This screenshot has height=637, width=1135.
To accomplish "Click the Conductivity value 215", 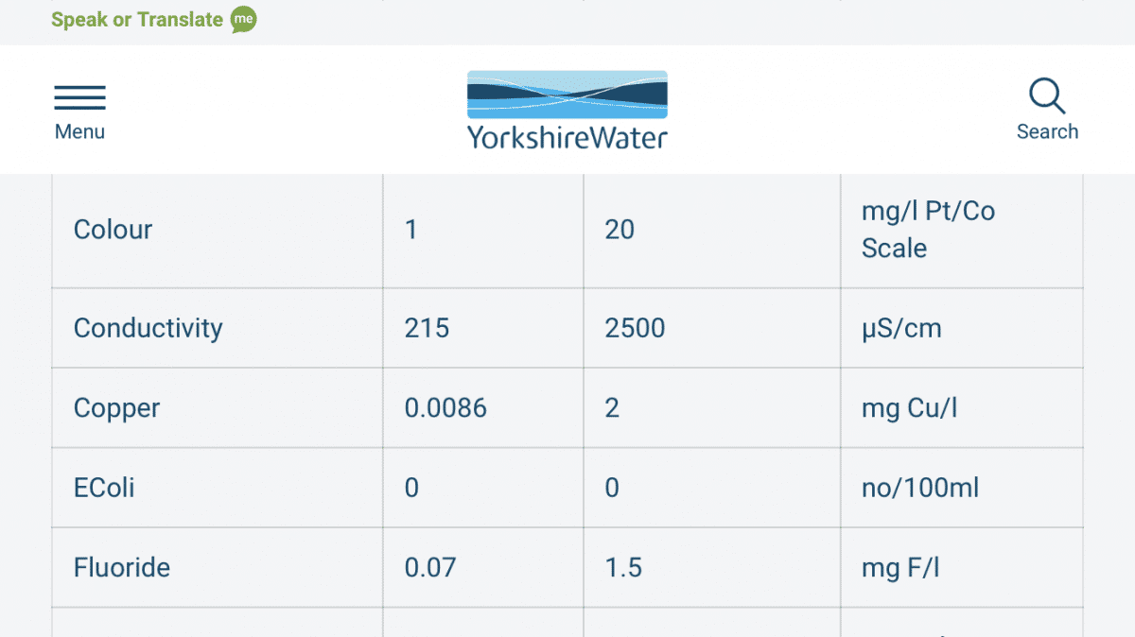I will pos(427,328).
